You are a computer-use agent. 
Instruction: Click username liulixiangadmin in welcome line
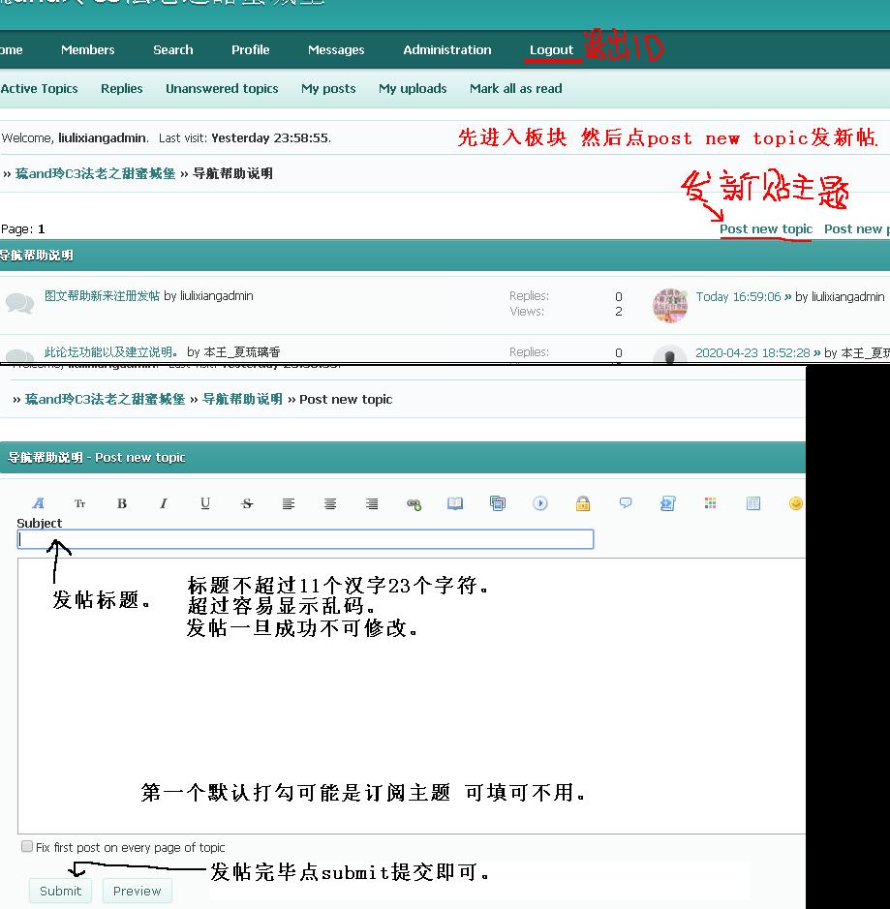[102, 138]
